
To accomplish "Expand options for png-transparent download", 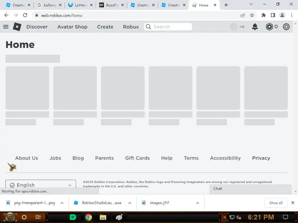I will [x=62, y=203].
